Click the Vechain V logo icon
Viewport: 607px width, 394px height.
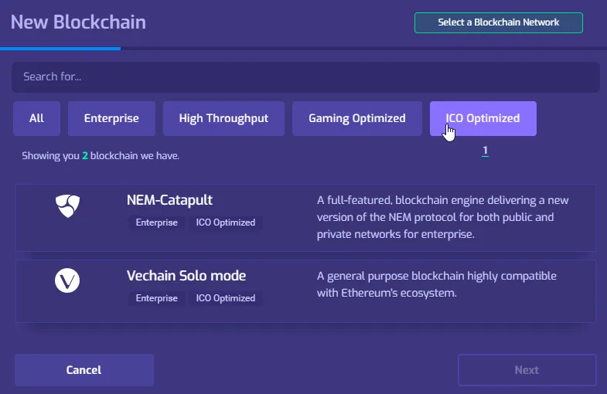(x=67, y=280)
